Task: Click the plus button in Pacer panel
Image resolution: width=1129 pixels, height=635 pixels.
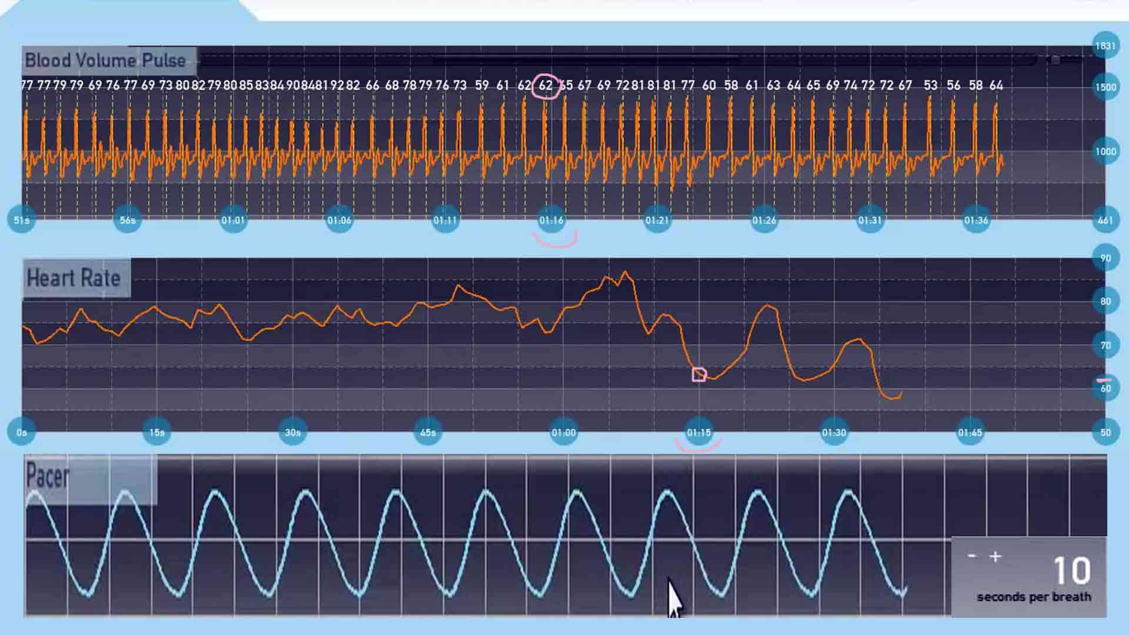Action: pos(995,556)
